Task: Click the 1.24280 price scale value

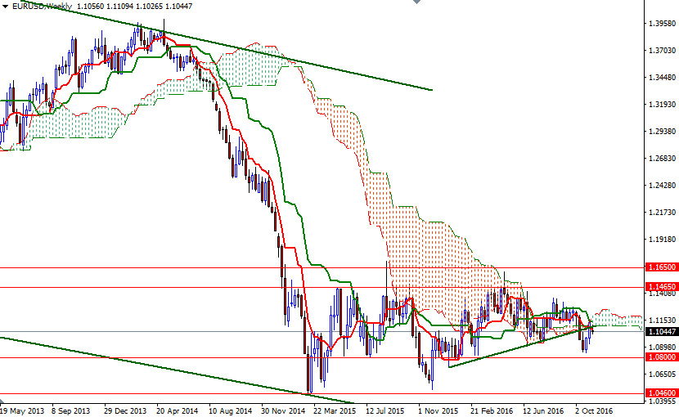Action: coord(663,186)
